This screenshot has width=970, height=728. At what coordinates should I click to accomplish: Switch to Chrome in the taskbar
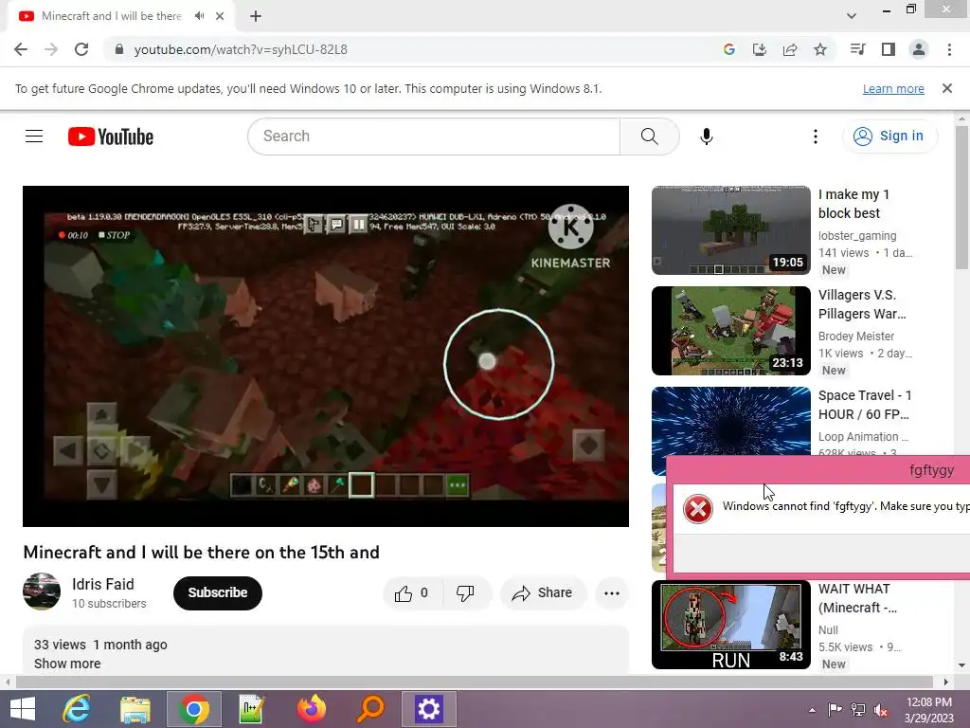point(193,709)
